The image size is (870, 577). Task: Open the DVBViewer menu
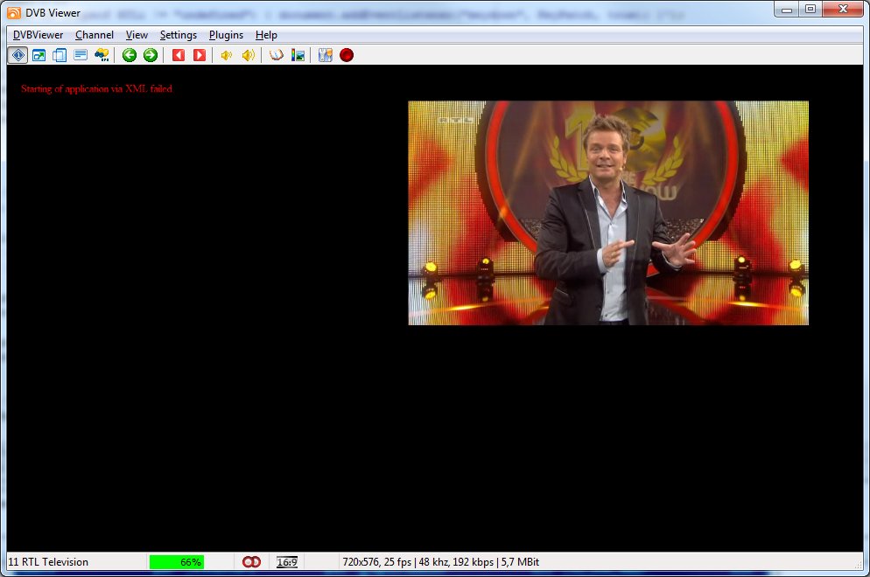(38, 35)
